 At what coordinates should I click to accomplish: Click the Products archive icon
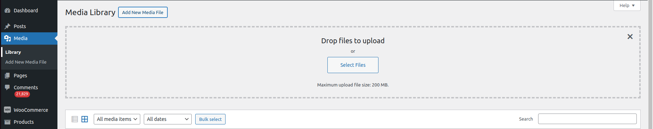coord(7,122)
